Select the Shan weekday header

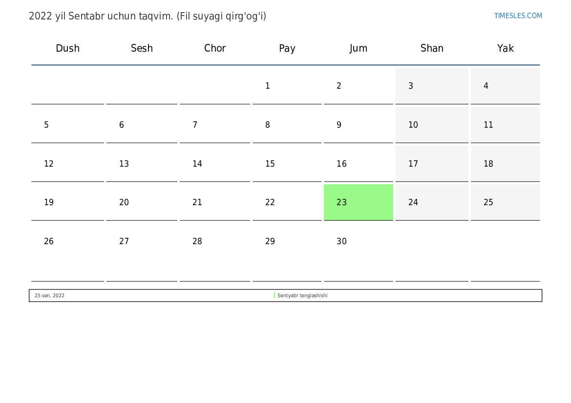click(x=432, y=48)
